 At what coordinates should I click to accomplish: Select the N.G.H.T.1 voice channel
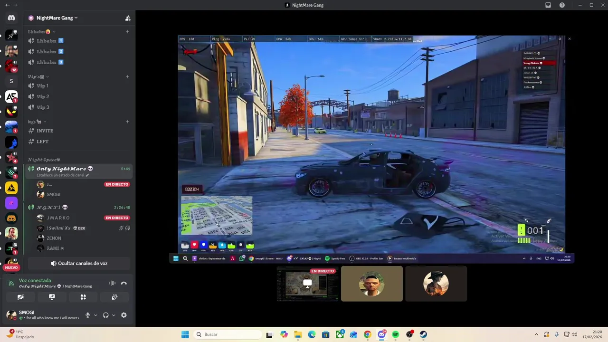click(78, 208)
